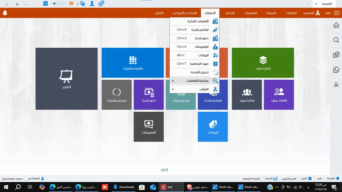Click the notification bell icon
342x192 pixels.
(x=5, y=13)
